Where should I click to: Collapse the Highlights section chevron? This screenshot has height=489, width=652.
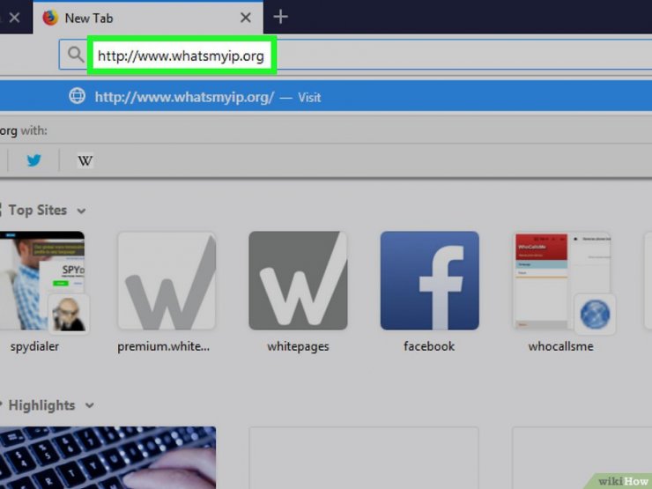[x=89, y=406]
